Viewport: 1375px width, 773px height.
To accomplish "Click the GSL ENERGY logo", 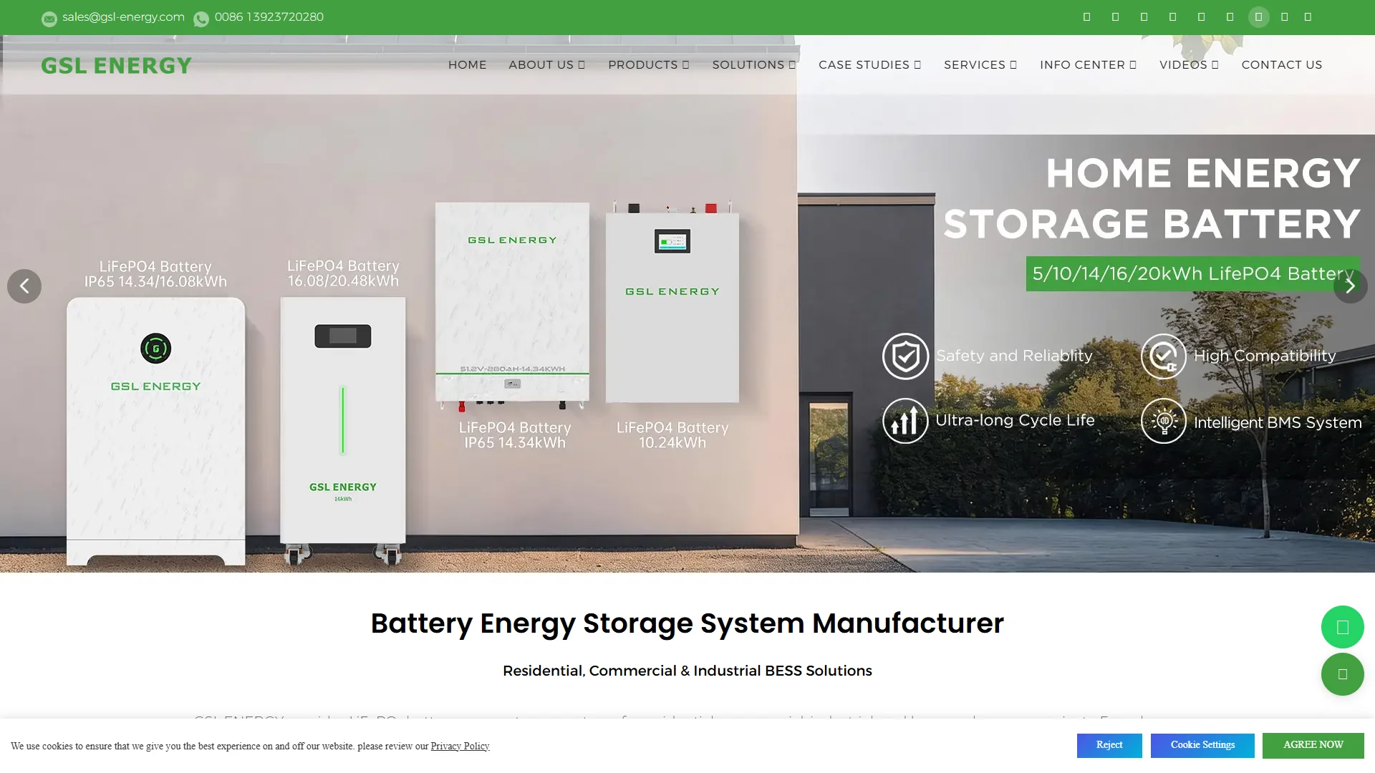I will pos(117,65).
